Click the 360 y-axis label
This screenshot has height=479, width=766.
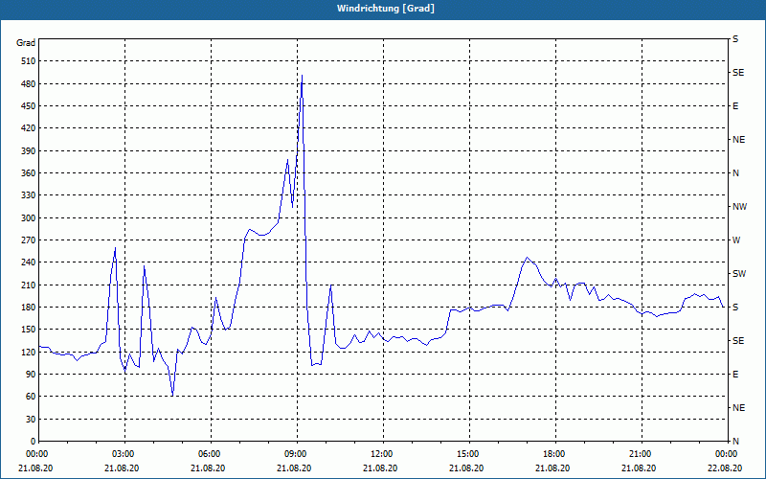point(29,173)
